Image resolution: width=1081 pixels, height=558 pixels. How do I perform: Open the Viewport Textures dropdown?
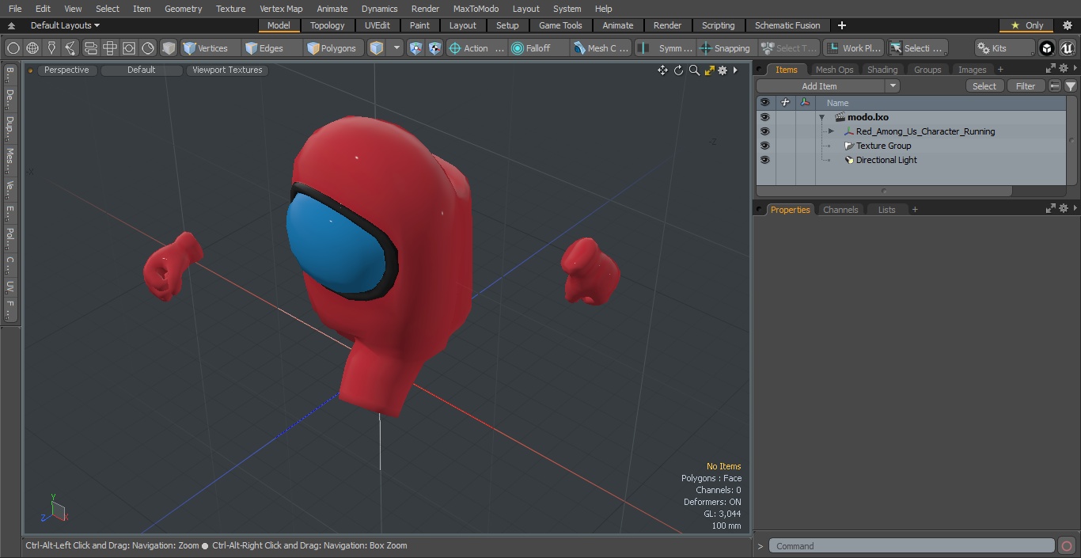(x=227, y=70)
